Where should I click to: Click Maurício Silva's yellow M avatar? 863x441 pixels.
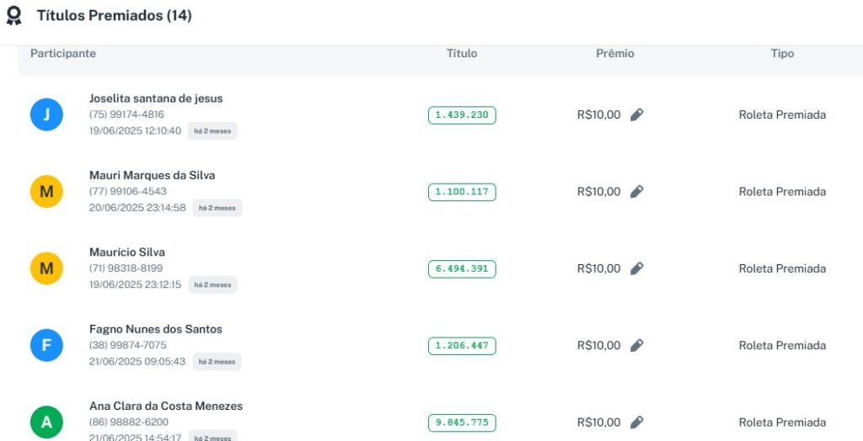tap(46, 268)
